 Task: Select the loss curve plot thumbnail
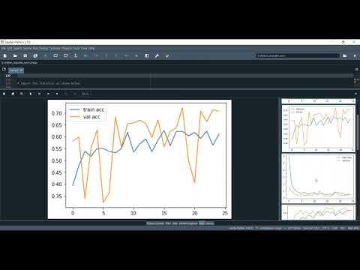[318, 178]
